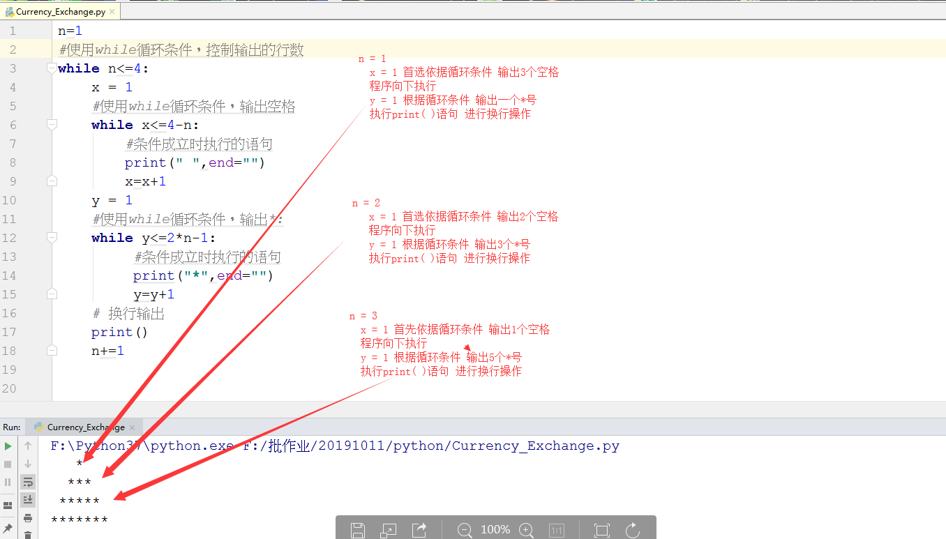Click the code line 'x = 1'
The height and width of the screenshot is (539, 946).
(112, 87)
